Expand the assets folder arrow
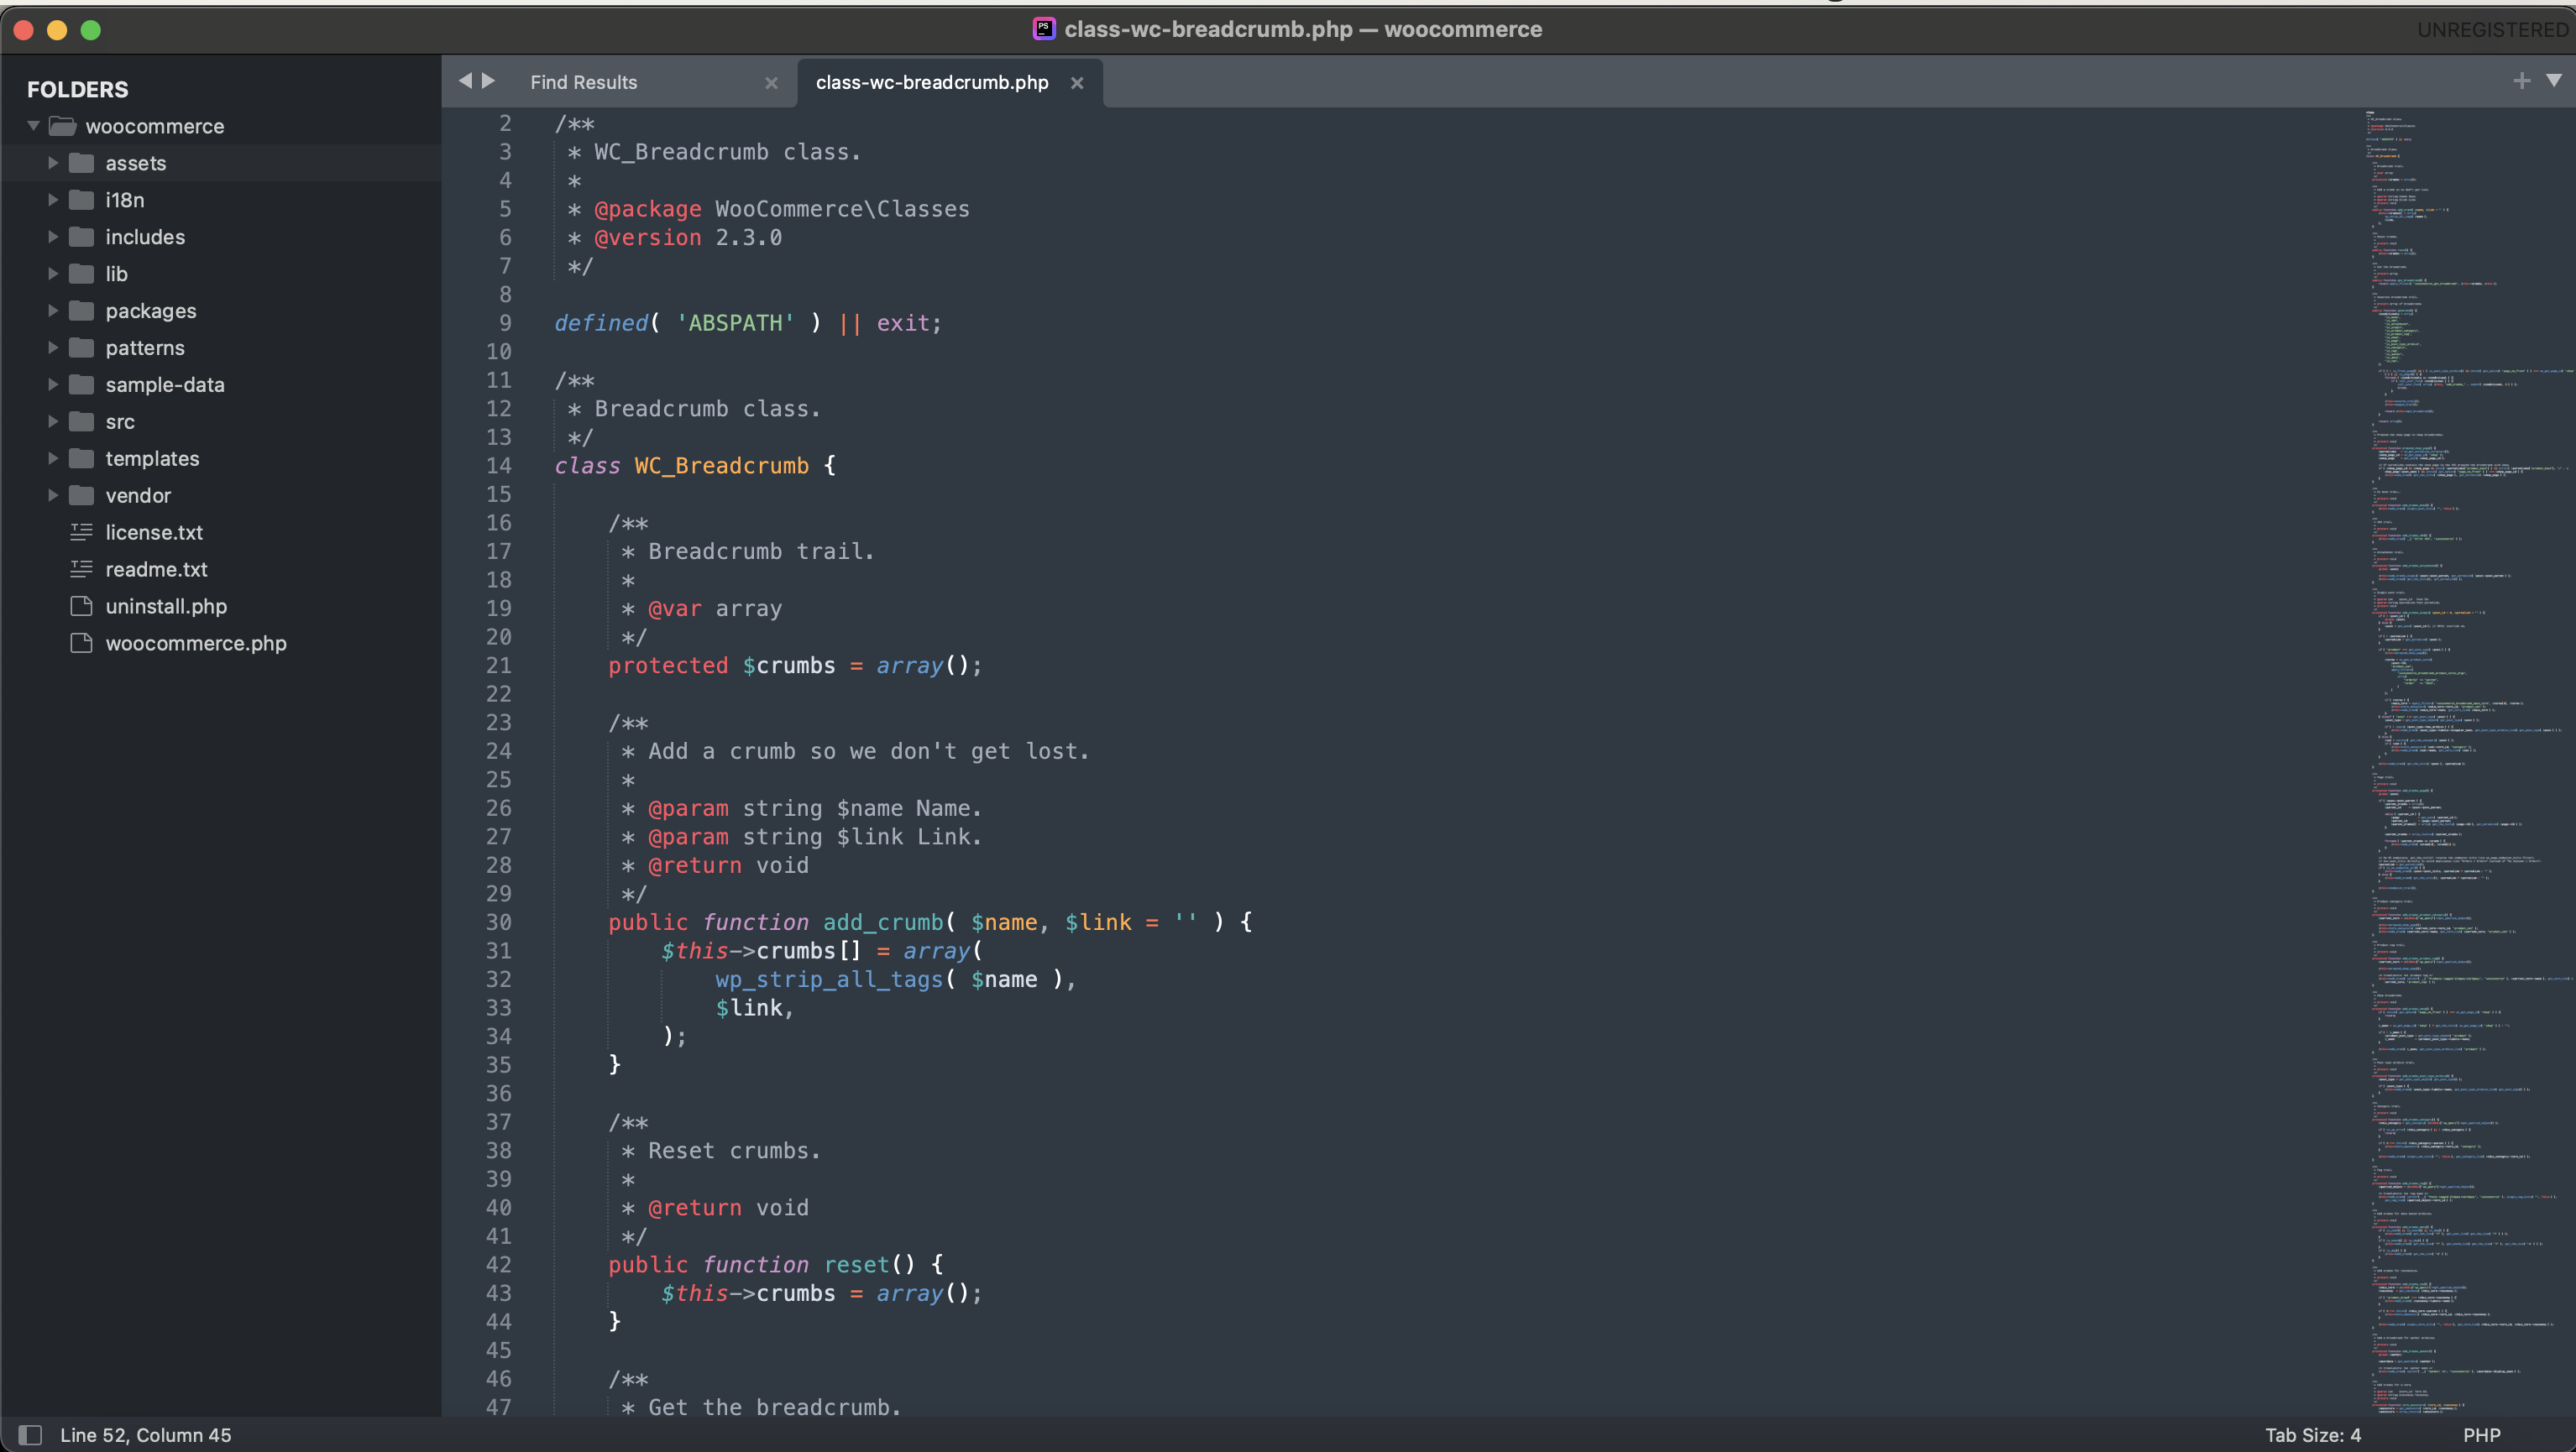This screenshot has height=1452, width=2576. [53, 163]
